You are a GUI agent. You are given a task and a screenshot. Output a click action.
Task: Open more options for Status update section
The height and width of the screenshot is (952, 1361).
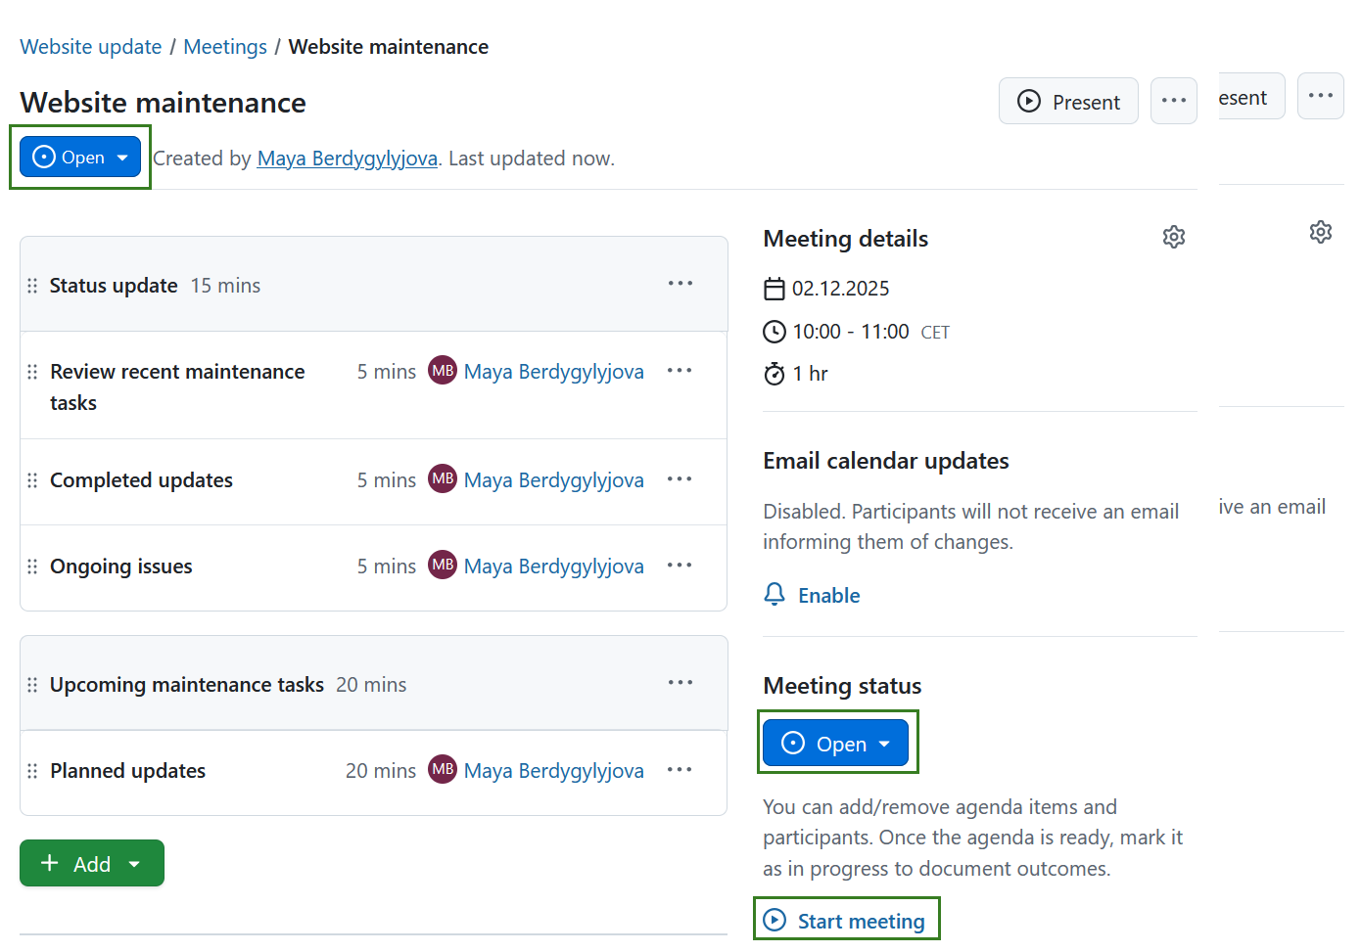tap(680, 284)
